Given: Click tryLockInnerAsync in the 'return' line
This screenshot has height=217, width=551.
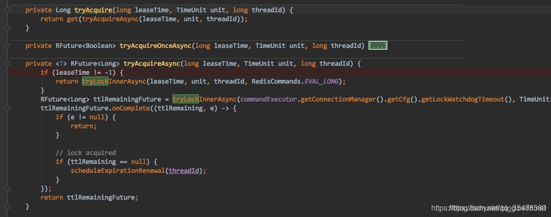Looking at the screenshot, I should [x=114, y=82].
